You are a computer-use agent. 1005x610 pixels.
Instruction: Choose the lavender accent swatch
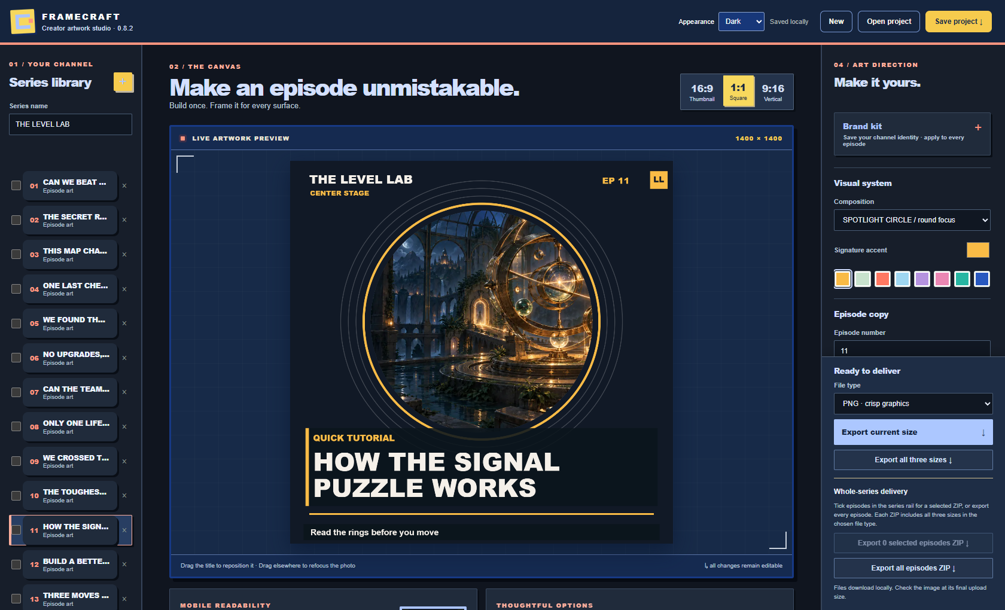tap(922, 279)
